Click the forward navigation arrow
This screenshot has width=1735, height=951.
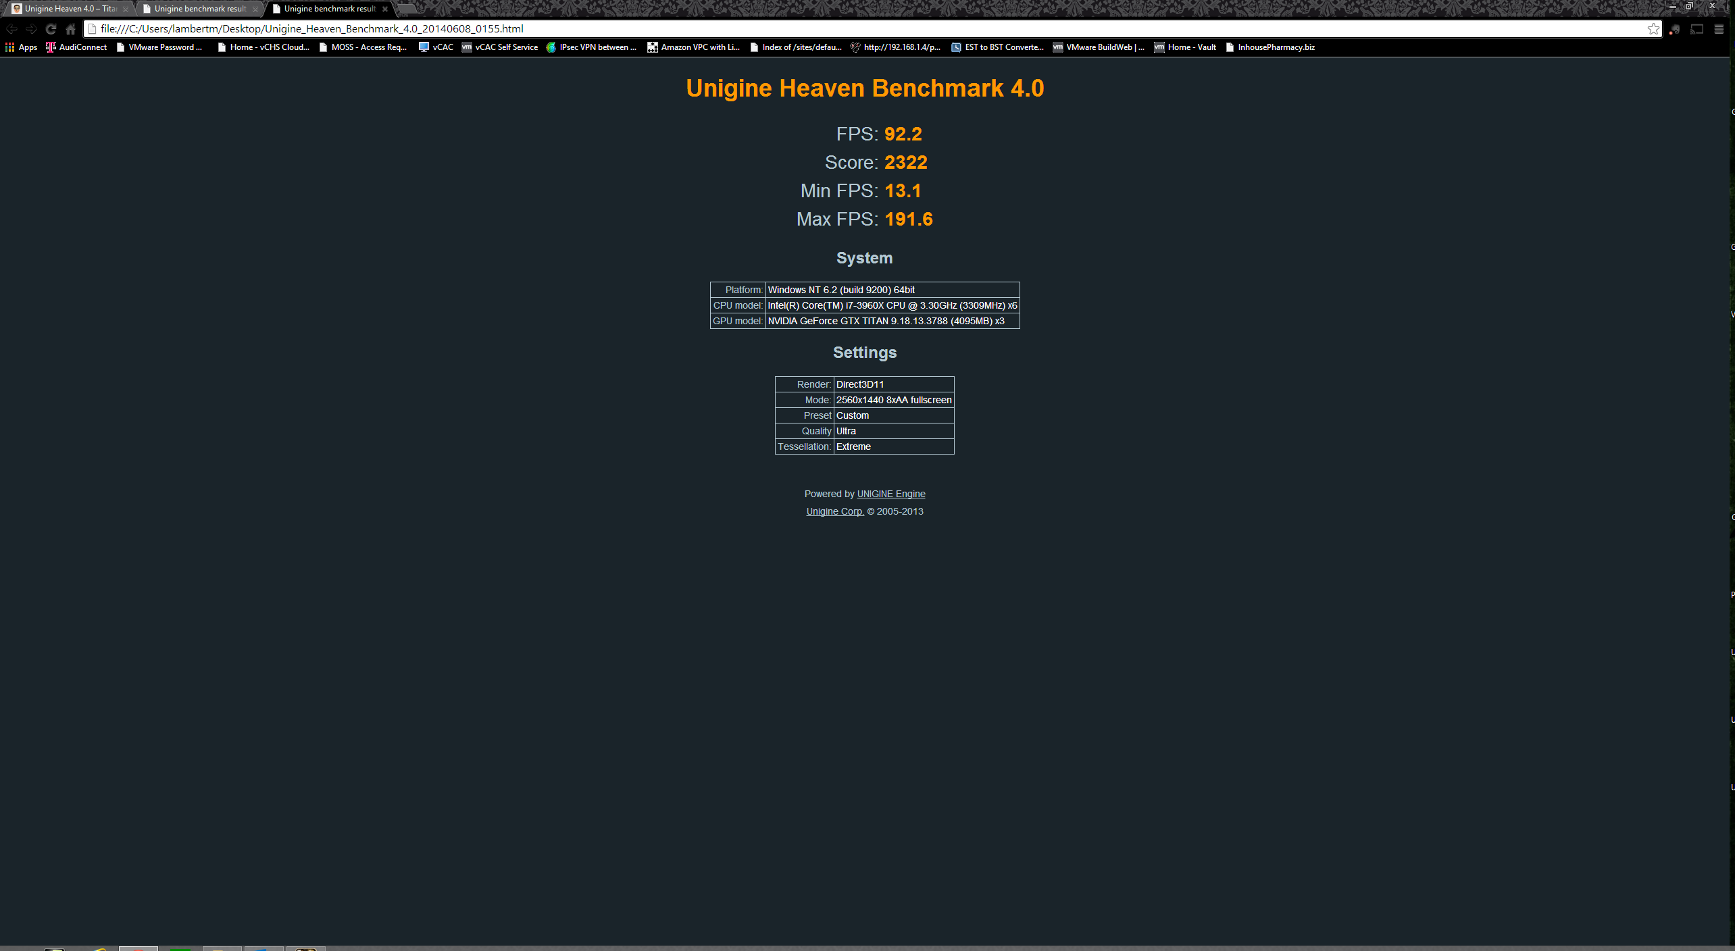click(x=31, y=29)
